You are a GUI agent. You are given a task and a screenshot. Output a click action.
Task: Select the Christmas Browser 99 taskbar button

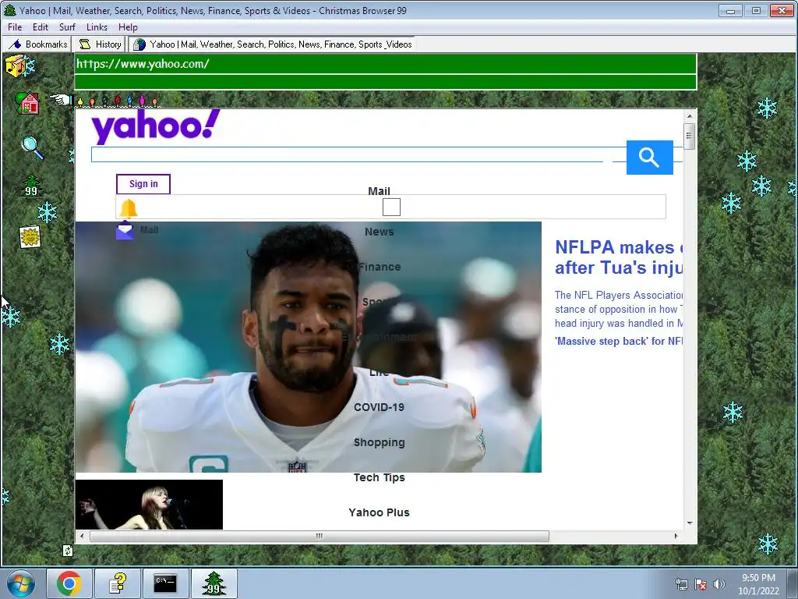[214, 583]
